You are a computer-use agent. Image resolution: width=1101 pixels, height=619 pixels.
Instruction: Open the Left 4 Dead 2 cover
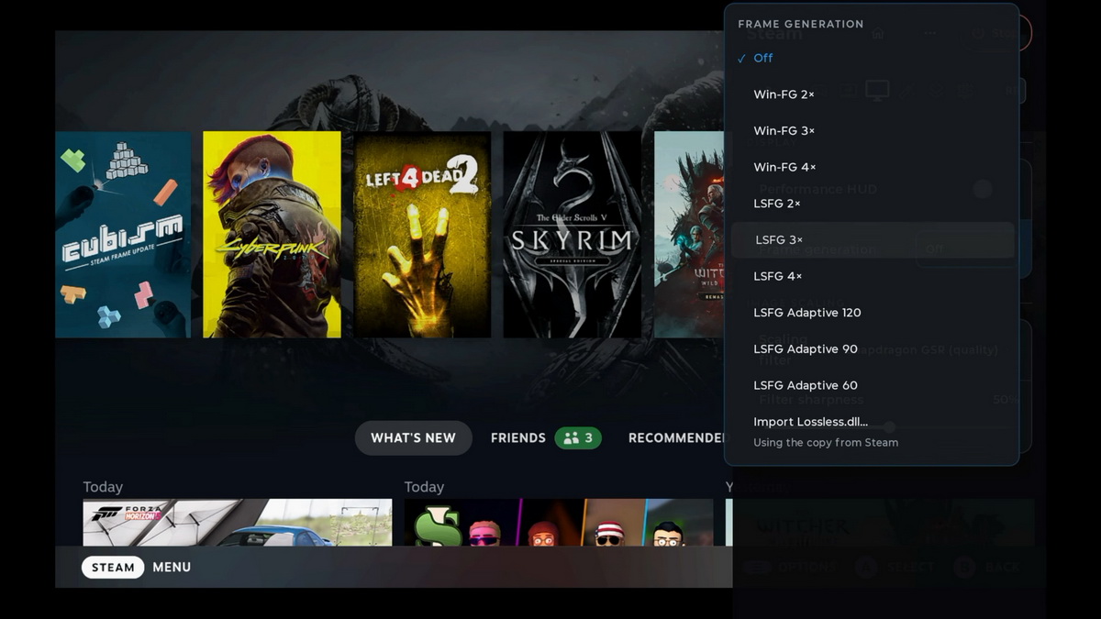[x=422, y=235]
